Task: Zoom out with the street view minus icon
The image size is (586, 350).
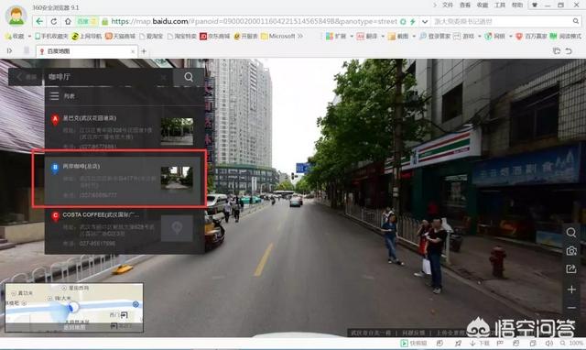Action: [x=571, y=308]
